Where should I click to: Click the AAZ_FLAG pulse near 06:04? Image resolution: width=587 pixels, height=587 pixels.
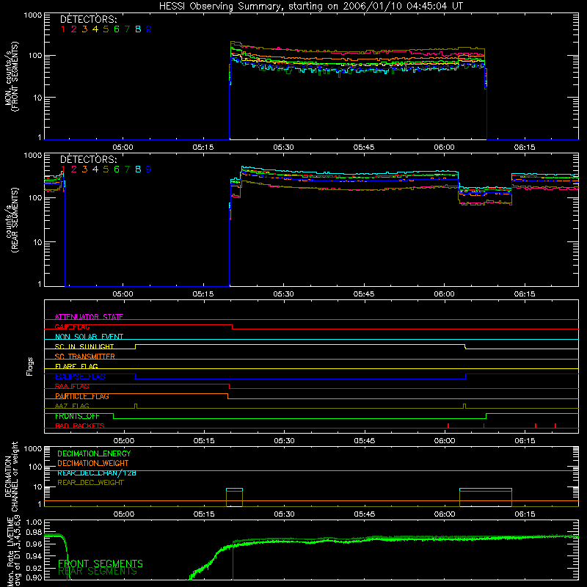tap(464, 406)
